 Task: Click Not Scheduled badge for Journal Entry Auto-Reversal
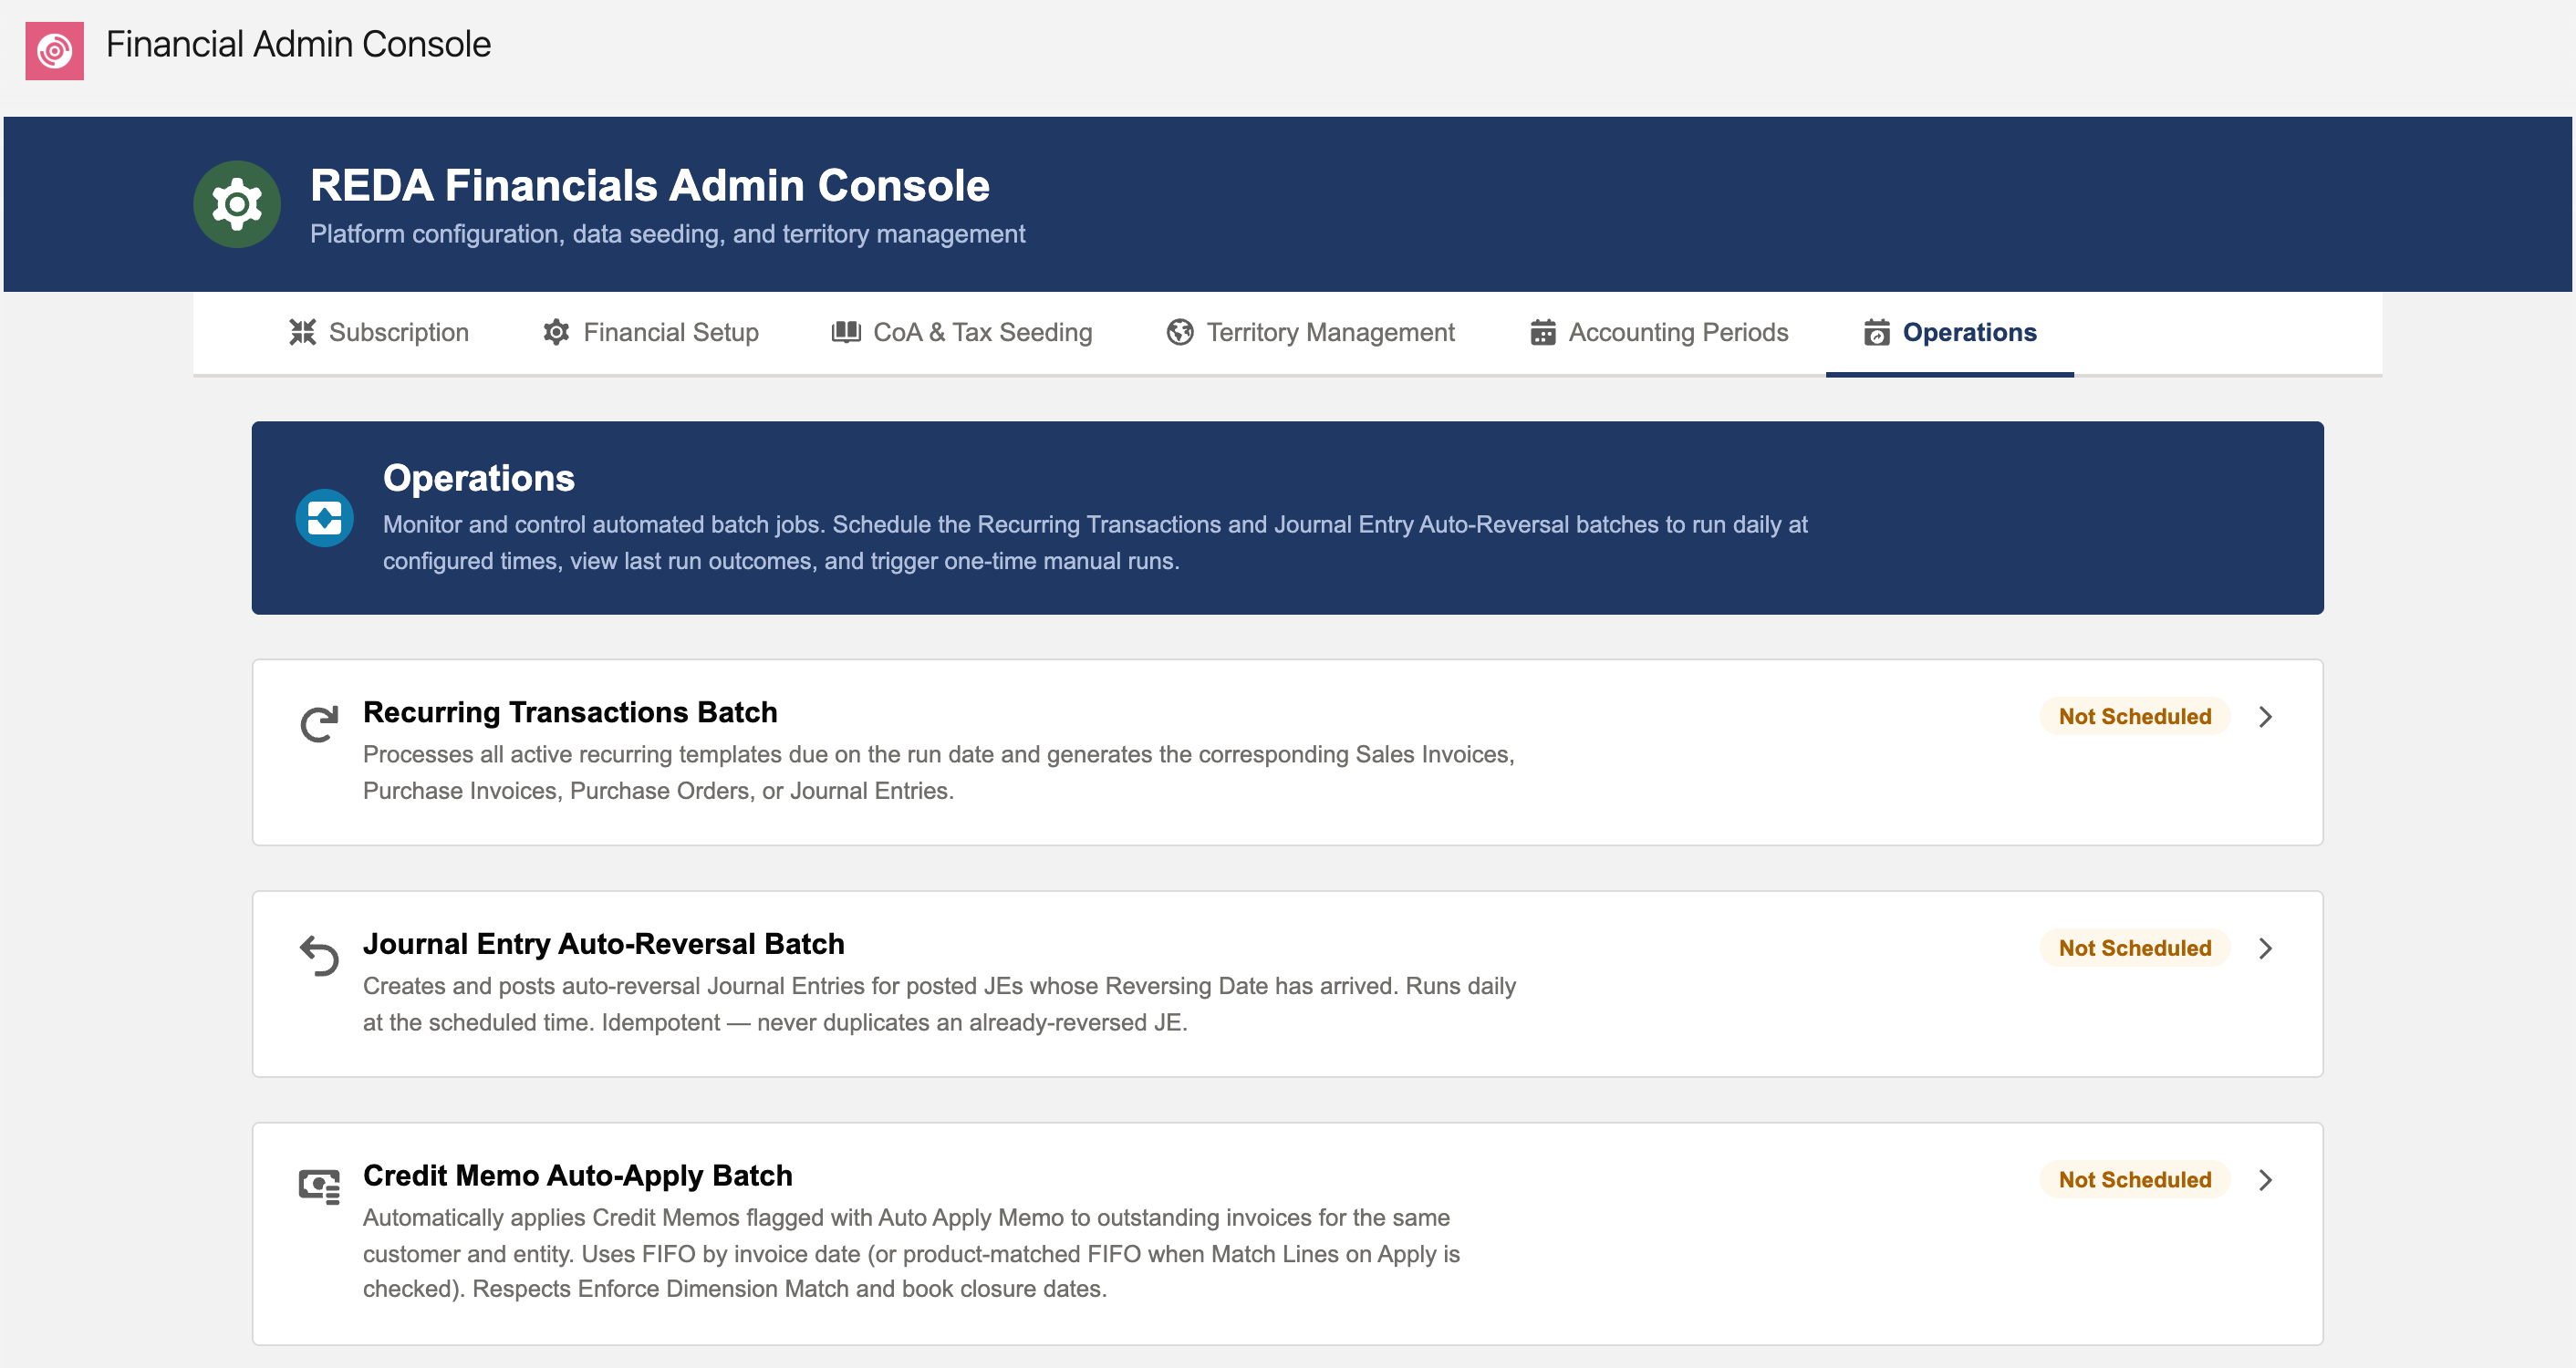click(2135, 948)
